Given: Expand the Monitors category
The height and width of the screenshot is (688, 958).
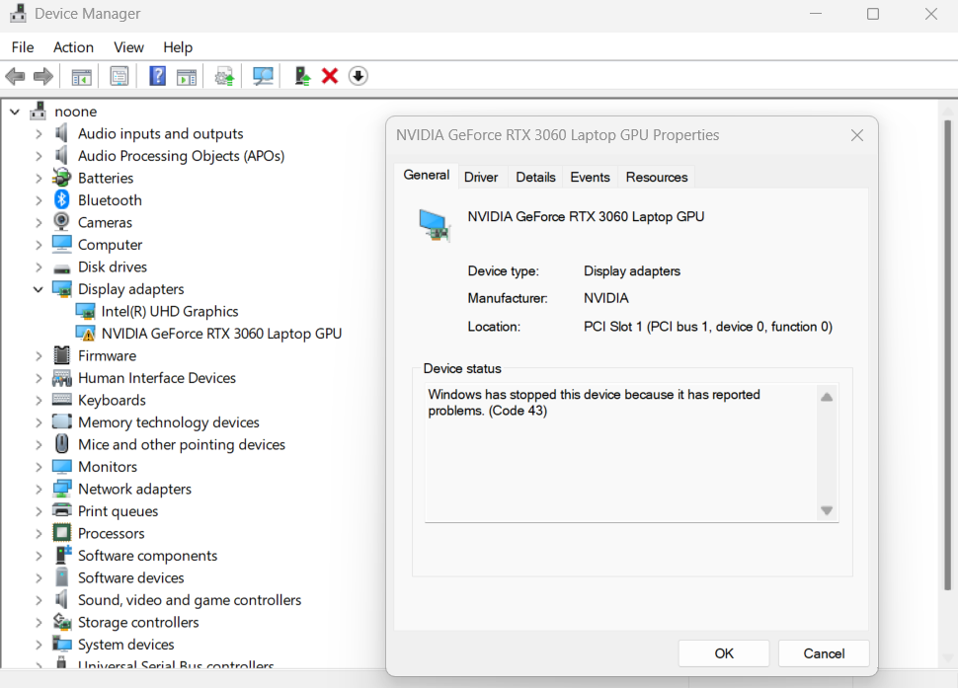Looking at the screenshot, I should [39, 467].
